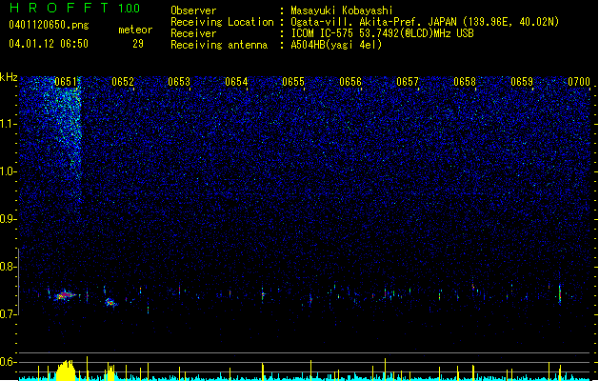Click the kHz axis unit label
599x381 pixels.
(x=9, y=77)
